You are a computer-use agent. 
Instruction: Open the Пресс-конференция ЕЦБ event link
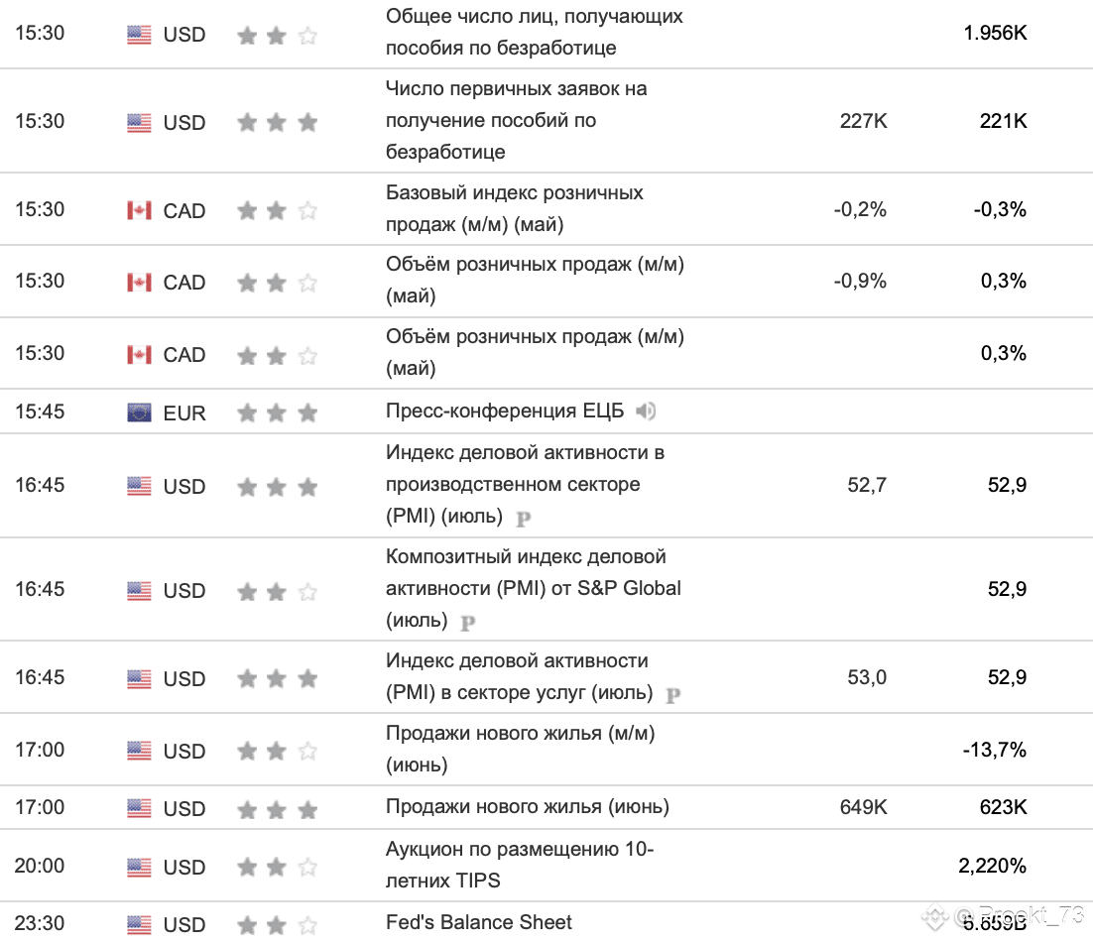click(505, 412)
